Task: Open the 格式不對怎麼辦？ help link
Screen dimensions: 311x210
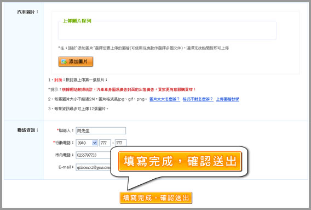Action: tap(198, 99)
